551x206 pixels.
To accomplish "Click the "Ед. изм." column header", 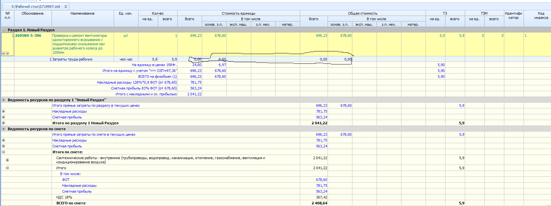I will (125, 14).
